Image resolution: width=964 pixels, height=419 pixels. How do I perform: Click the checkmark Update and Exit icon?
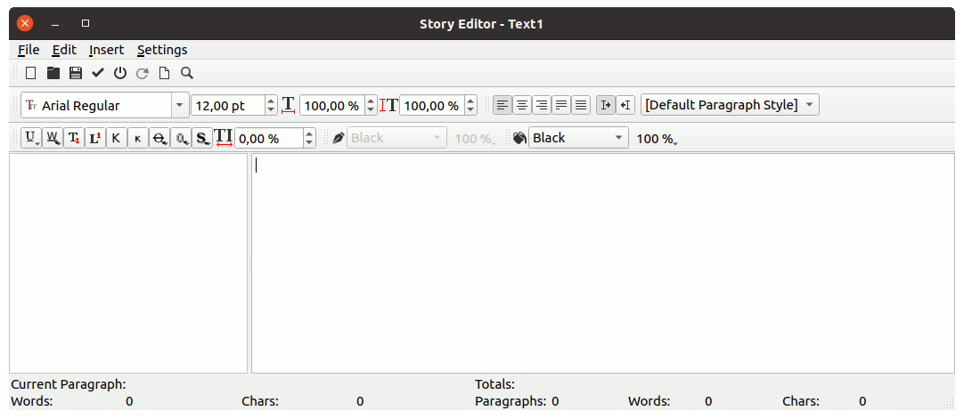coord(98,73)
